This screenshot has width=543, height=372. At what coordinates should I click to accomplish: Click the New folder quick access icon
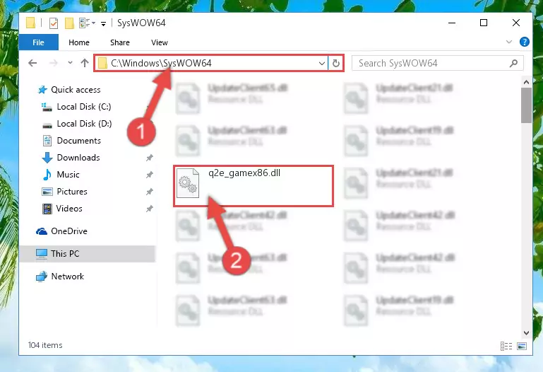69,23
